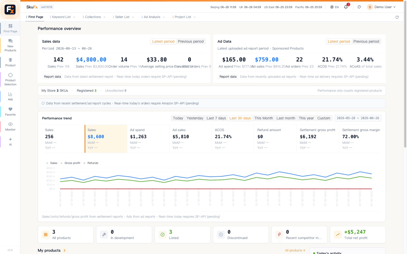Switch to the Collections tab
Screen dimensions: 407x254
tap(93, 17)
